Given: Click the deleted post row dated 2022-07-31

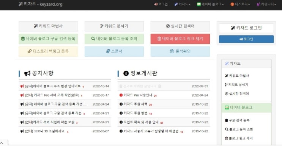Looking at the screenshot, I should 164,86.
